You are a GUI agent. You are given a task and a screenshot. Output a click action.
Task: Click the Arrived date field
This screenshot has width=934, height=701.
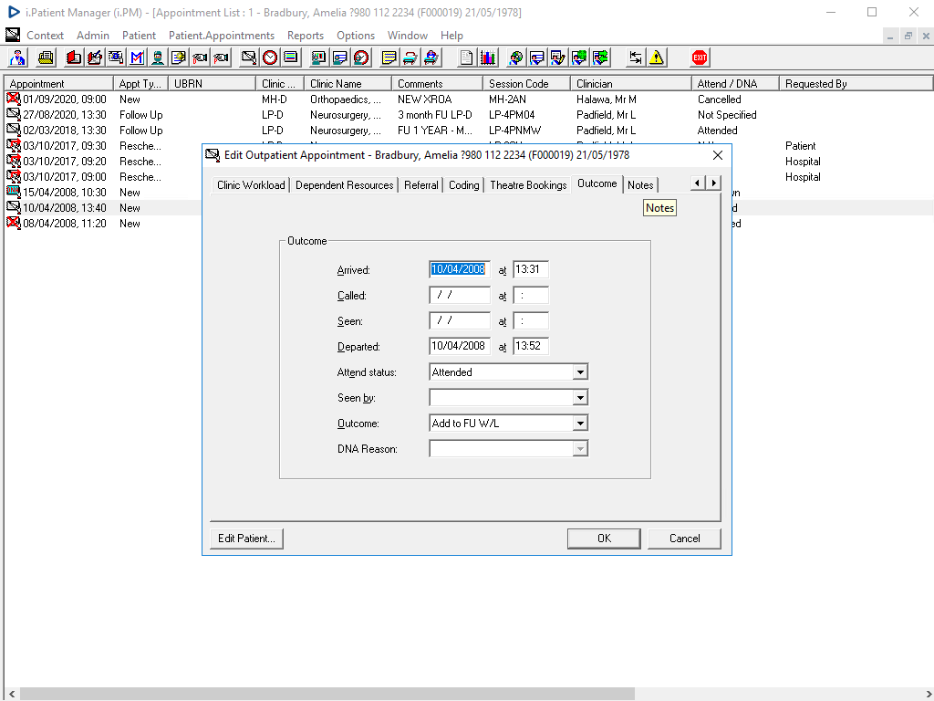[460, 269]
